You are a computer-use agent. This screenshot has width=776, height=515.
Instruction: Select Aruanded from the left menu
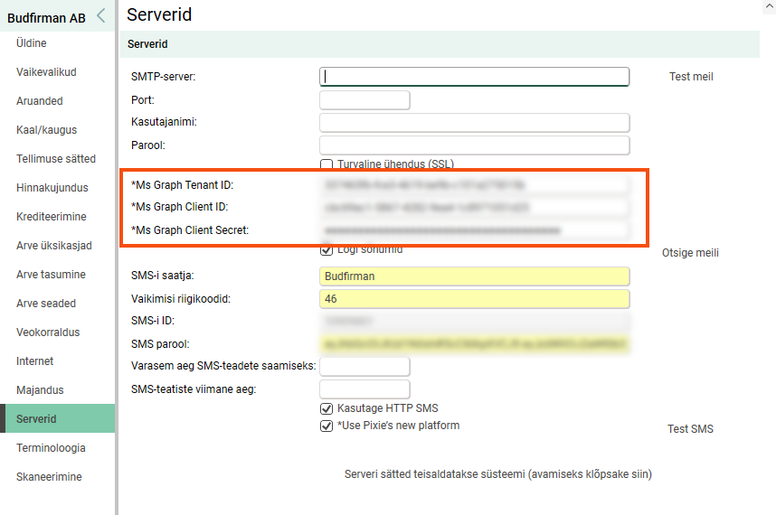point(40,101)
